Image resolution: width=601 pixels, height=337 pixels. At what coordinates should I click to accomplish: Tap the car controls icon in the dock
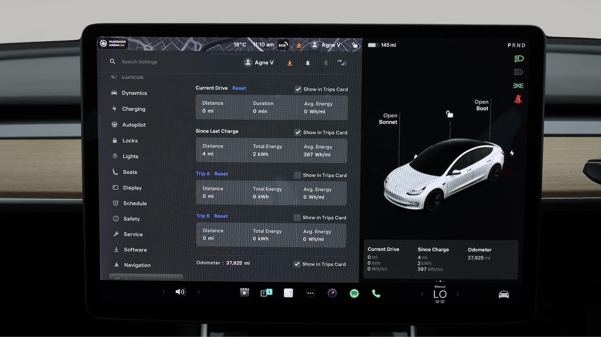(504, 295)
